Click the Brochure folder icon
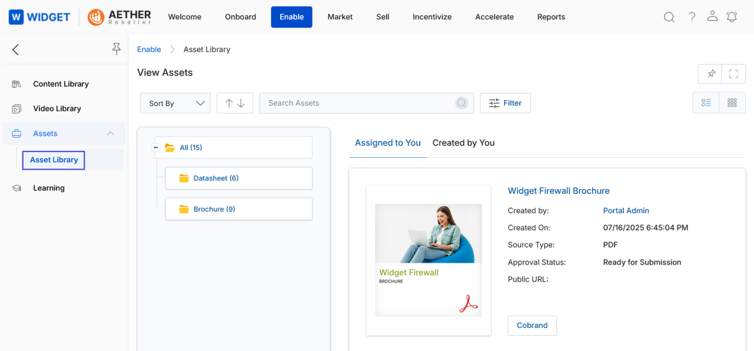The image size is (754, 351). pyautogui.click(x=184, y=209)
